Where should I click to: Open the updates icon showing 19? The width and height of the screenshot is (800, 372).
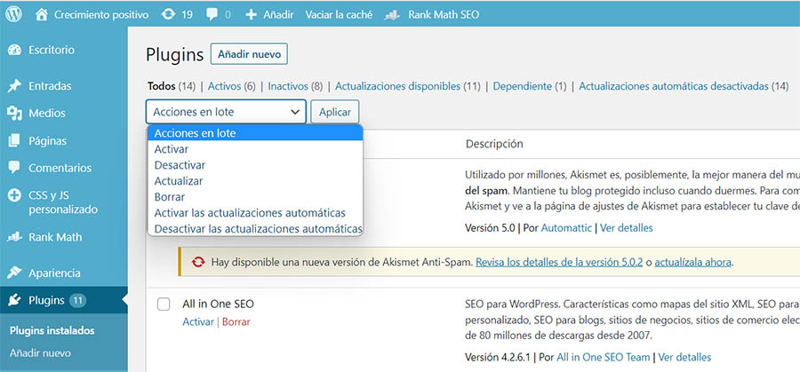pos(168,15)
